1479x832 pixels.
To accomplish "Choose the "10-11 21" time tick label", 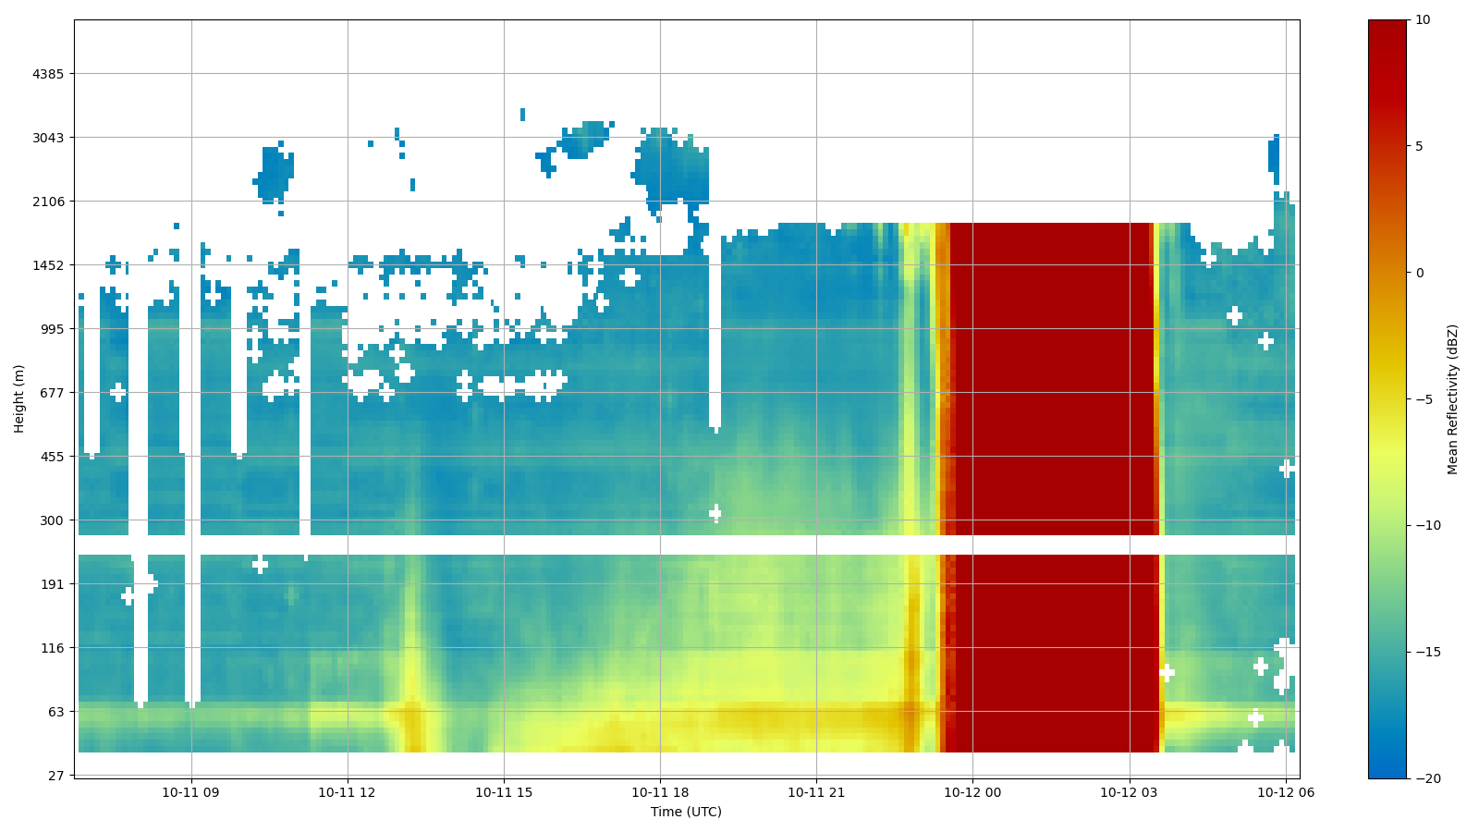I will pos(816,792).
